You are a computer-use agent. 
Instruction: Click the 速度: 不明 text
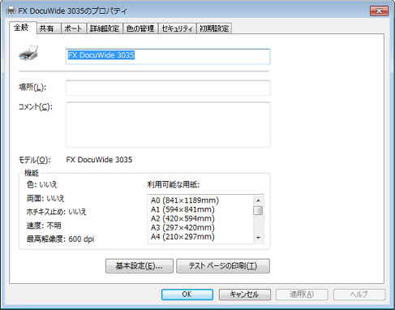pyautogui.click(x=44, y=226)
